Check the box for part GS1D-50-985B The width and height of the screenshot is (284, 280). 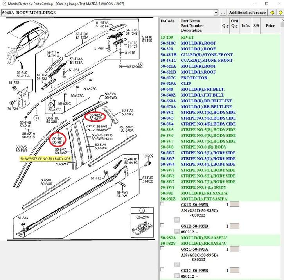(162, 204)
